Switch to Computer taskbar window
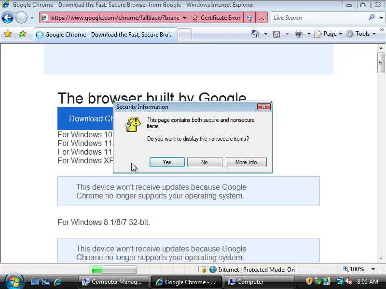The width and height of the screenshot is (386, 289). tap(259, 282)
